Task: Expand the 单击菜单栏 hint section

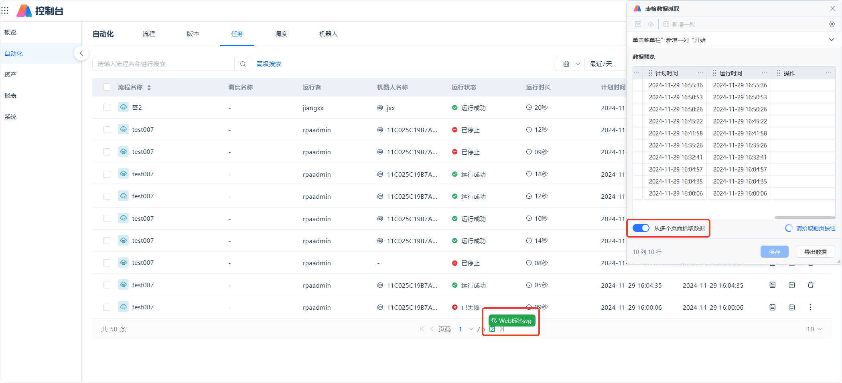Action: click(x=832, y=40)
